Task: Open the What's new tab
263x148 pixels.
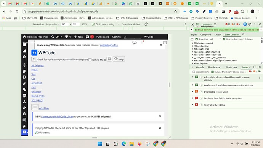Action: (231, 67)
